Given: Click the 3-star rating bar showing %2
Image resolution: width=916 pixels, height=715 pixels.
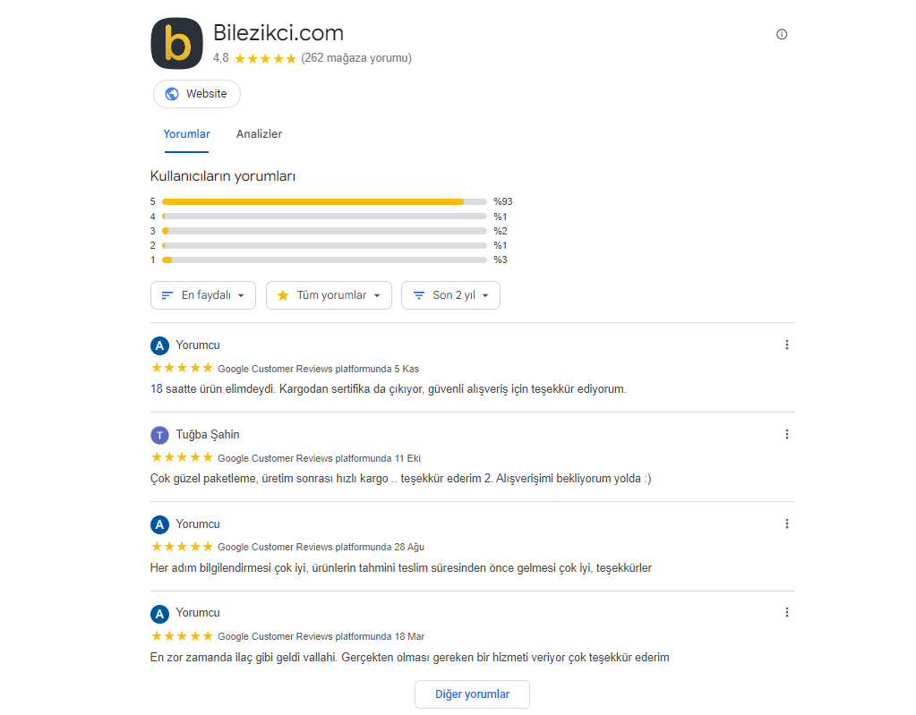Looking at the screenshot, I should coord(324,231).
